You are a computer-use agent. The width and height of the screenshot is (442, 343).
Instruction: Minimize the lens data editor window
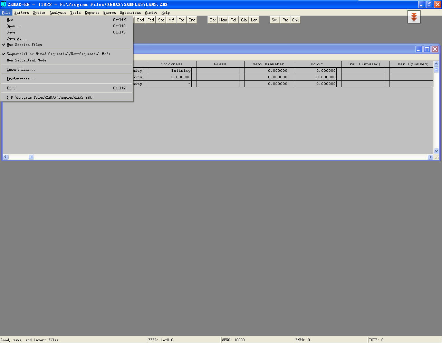point(419,49)
